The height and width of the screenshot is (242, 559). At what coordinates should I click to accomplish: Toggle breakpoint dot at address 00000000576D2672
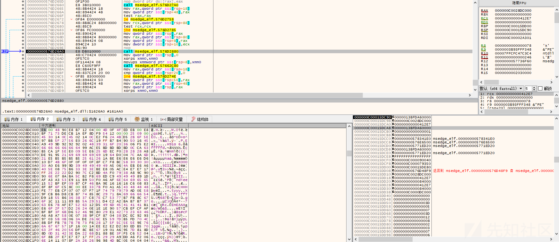click(23, 19)
